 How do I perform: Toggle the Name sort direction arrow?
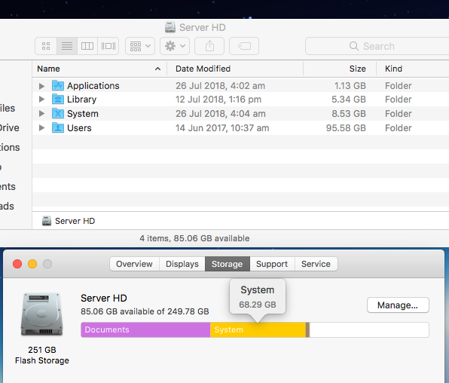[157, 69]
